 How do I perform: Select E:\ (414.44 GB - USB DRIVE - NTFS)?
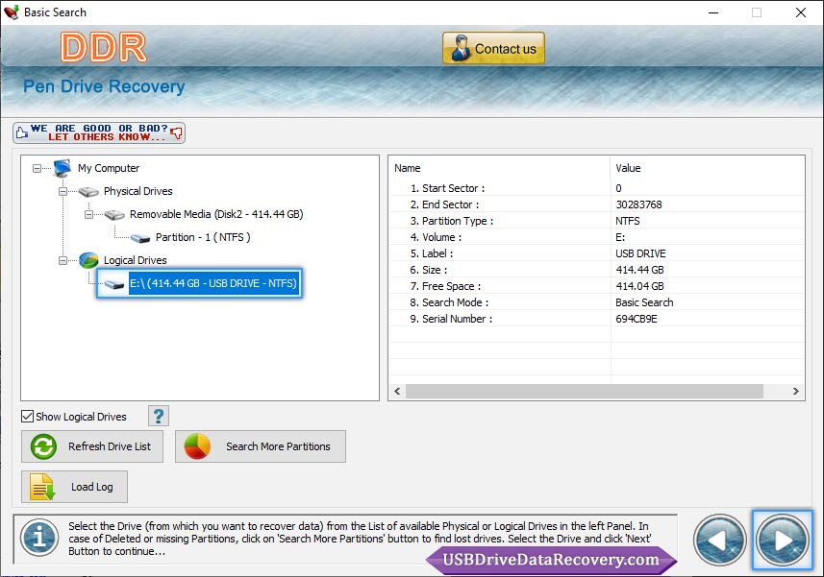click(213, 283)
